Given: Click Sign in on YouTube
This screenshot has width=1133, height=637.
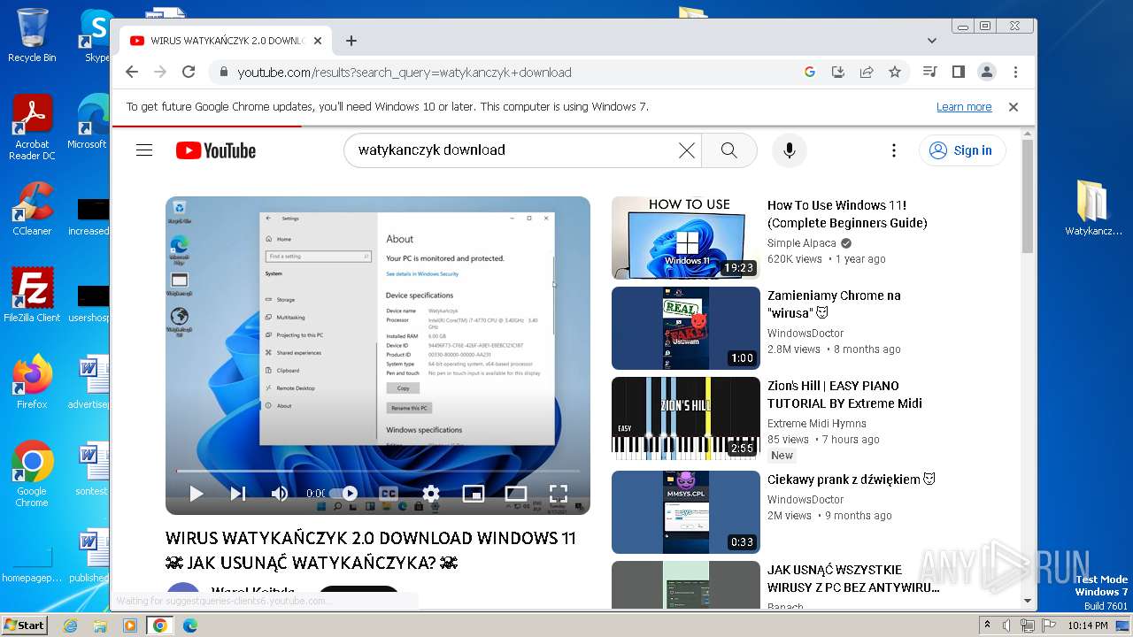Looking at the screenshot, I should (962, 150).
